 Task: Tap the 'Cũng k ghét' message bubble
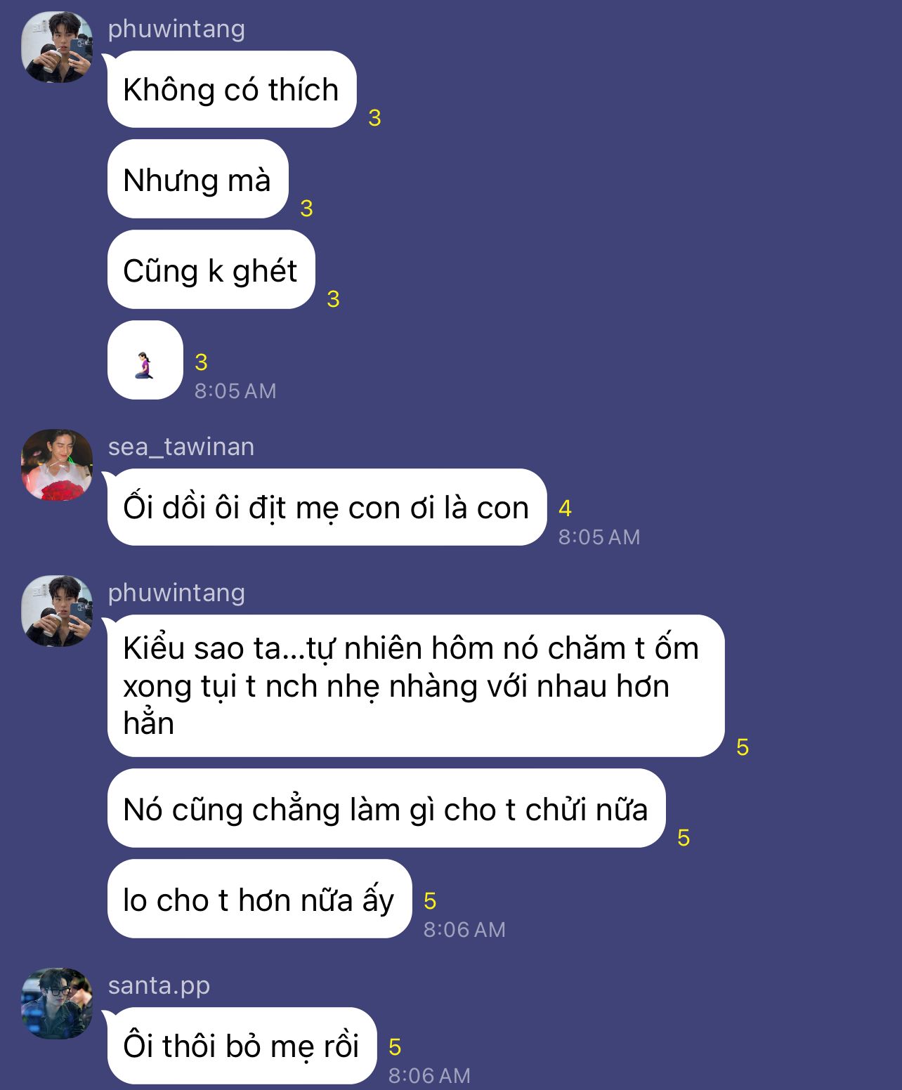click(x=211, y=270)
